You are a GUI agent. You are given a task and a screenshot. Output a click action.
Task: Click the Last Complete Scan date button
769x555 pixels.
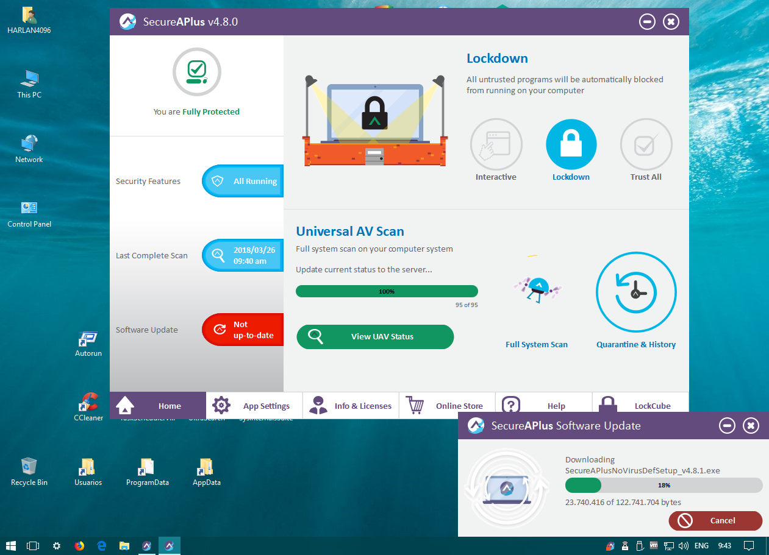[243, 255]
